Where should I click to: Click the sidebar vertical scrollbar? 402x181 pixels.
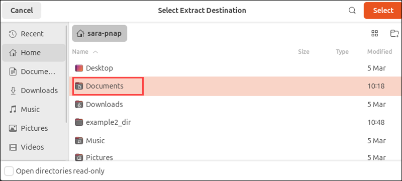pos(67,74)
